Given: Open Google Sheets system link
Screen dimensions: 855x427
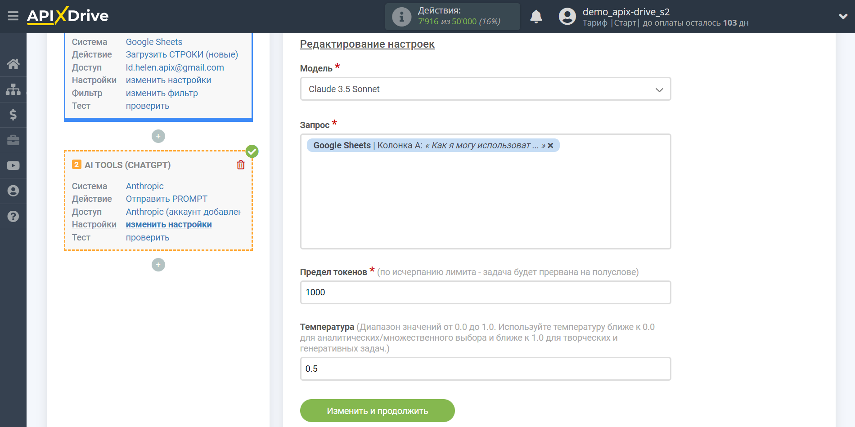Looking at the screenshot, I should 154,42.
